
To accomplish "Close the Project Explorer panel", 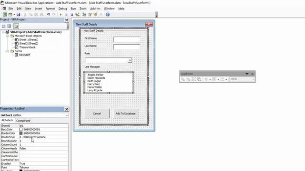I will point(67,20).
